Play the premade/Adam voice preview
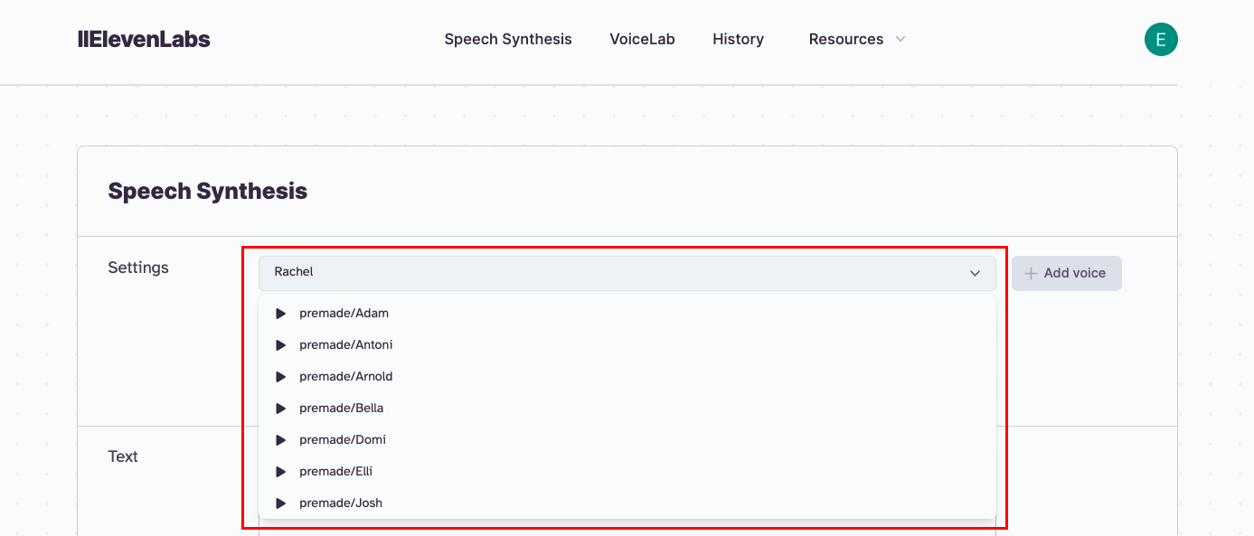 280,314
